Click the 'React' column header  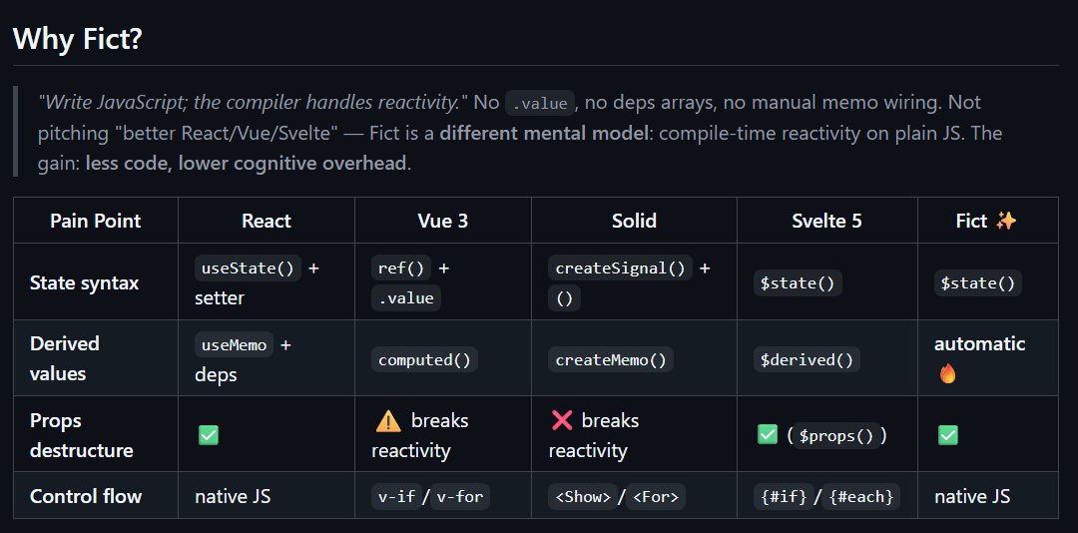(x=267, y=221)
